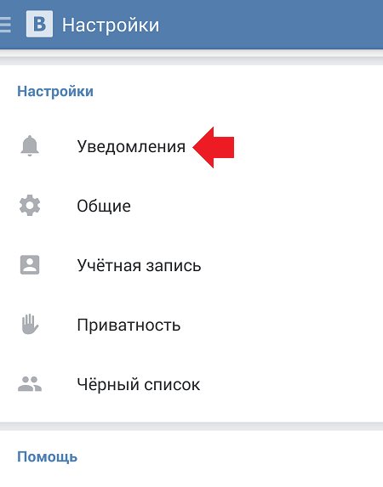Click the bell icon for notifications

[x=30, y=145]
